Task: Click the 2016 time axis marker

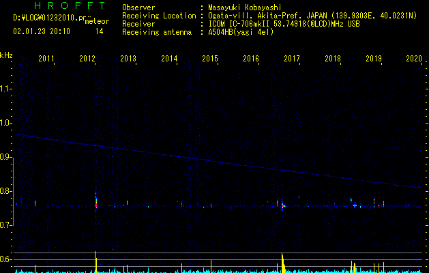Action: tap(251, 58)
